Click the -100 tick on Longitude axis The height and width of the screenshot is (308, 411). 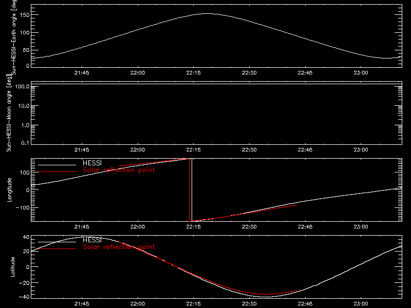(x=23, y=207)
